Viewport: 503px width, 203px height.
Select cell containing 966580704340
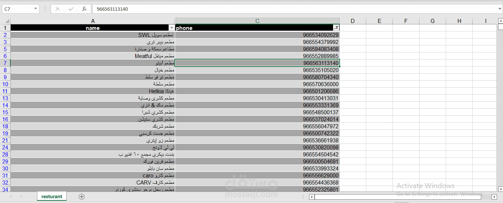click(x=257, y=77)
